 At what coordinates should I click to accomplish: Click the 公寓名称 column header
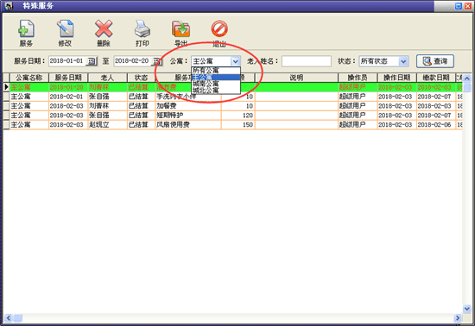click(x=29, y=78)
